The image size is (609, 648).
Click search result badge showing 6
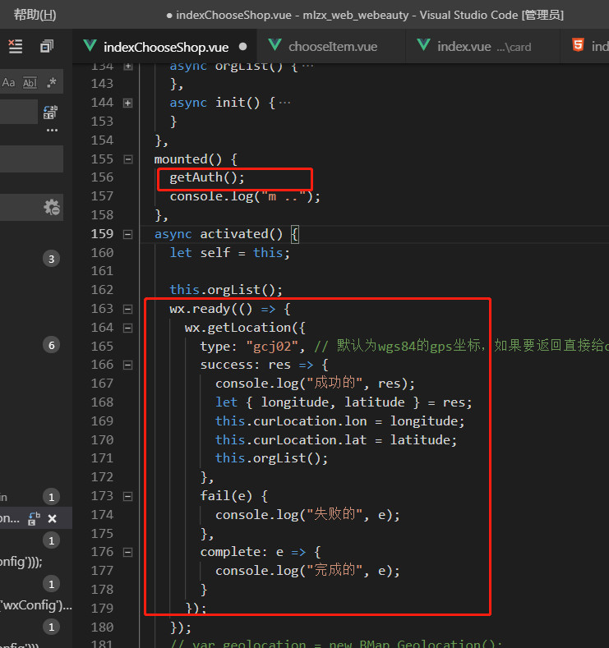pyautogui.click(x=51, y=345)
